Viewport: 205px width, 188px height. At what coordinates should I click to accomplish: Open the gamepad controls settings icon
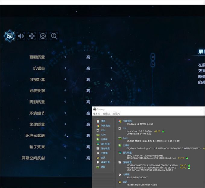point(32,36)
